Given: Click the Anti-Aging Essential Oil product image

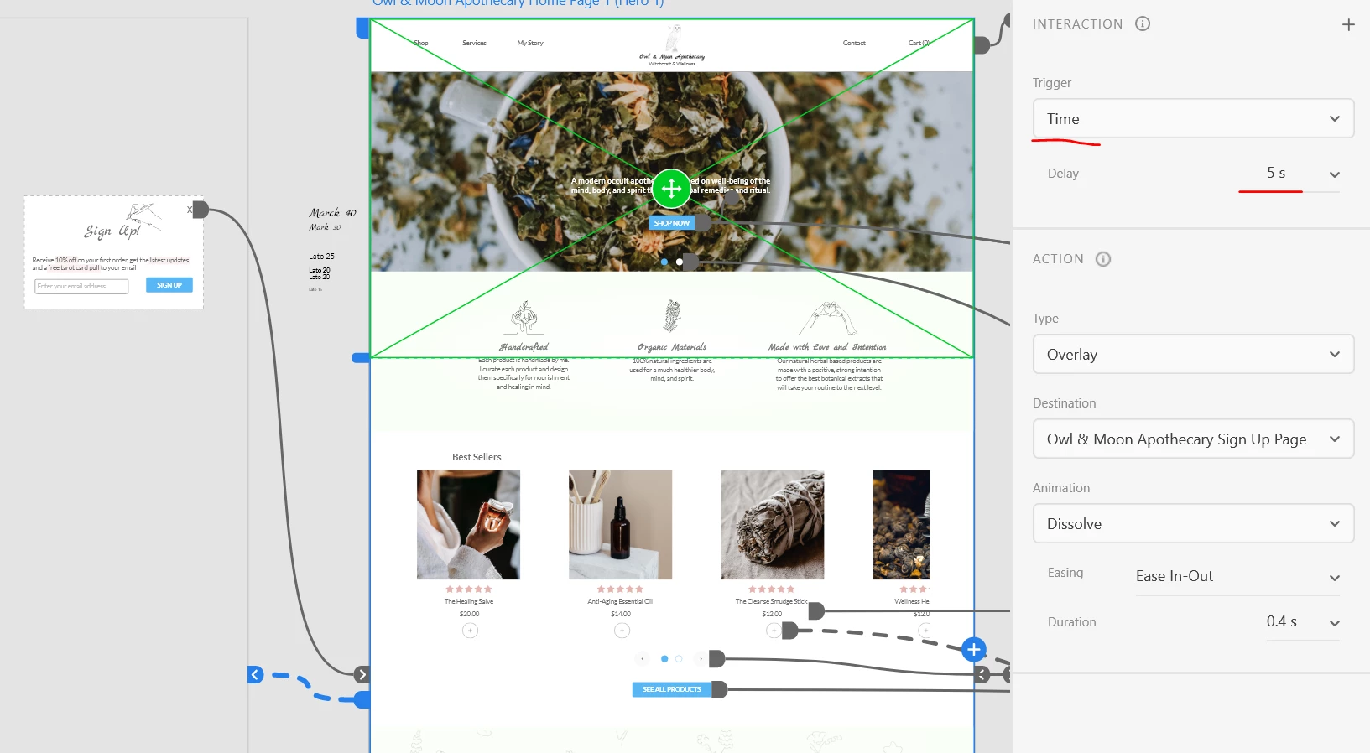Looking at the screenshot, I should (x=620, y=525).
